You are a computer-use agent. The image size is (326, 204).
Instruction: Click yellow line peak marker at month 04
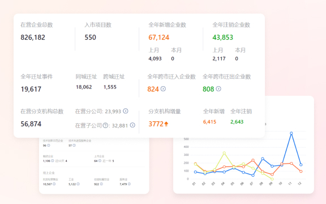coord(224,153)
